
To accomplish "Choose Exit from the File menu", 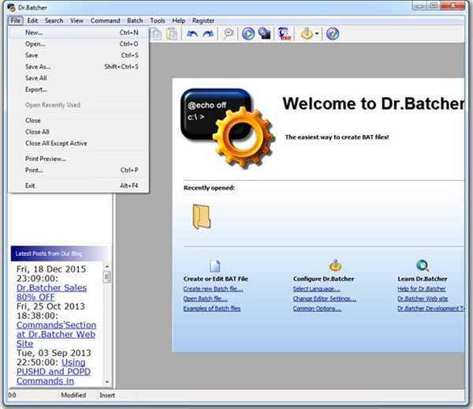I will [79, 186].
